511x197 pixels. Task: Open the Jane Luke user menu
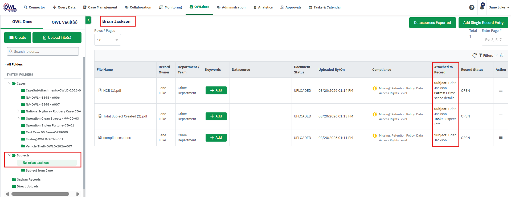[x=499, y=7]
